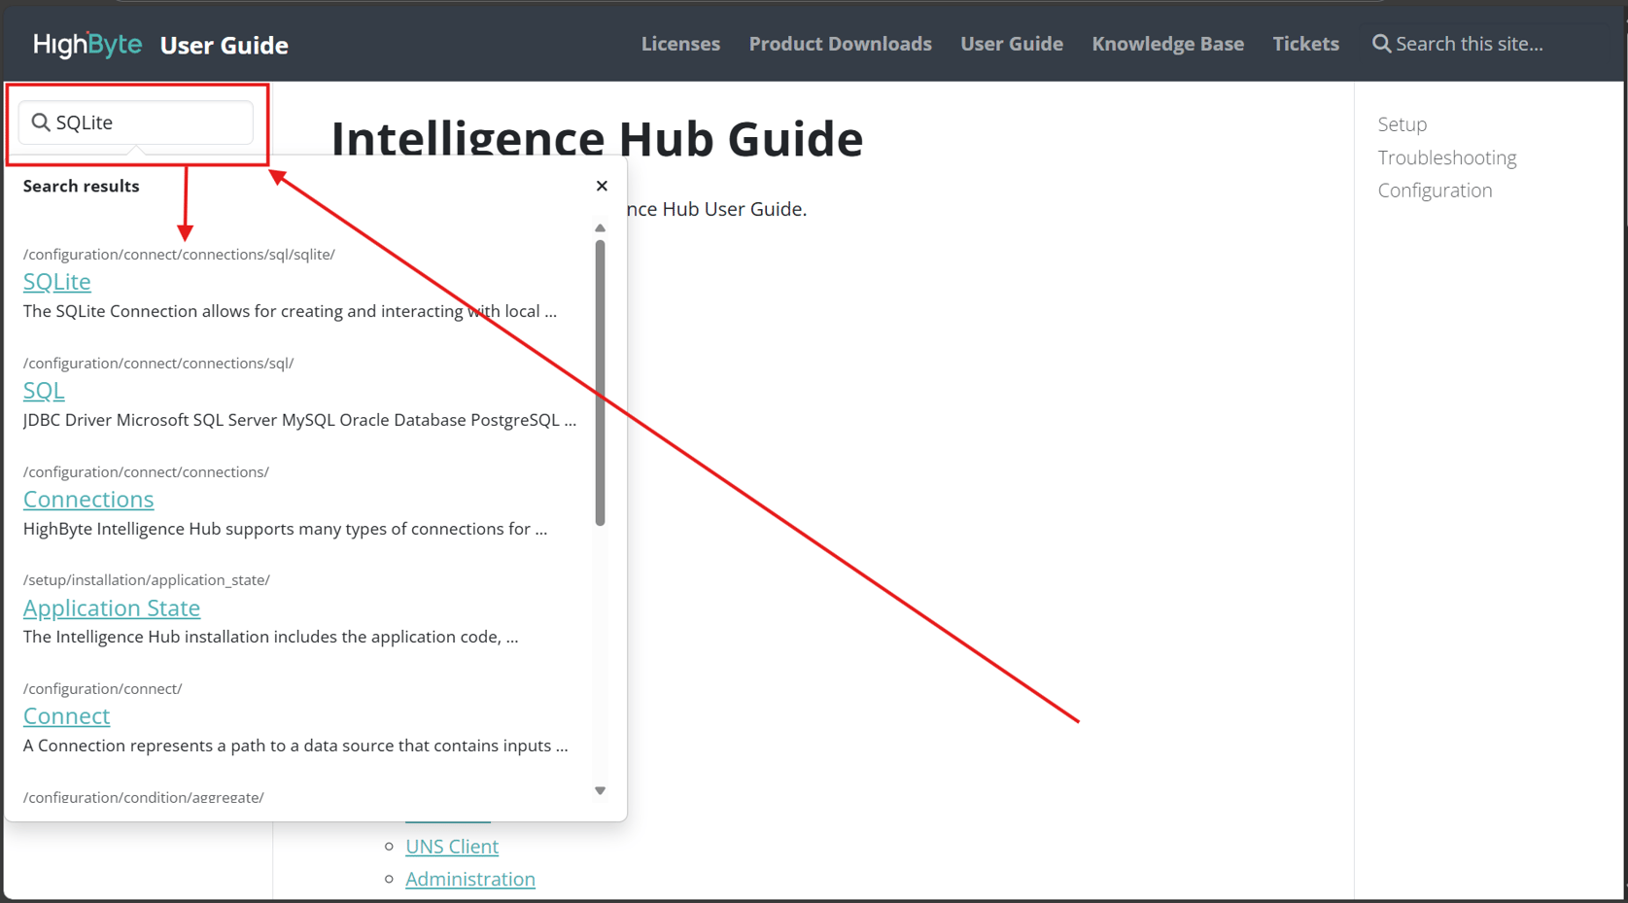Click the scrollbar up arrow in search results

600,228
